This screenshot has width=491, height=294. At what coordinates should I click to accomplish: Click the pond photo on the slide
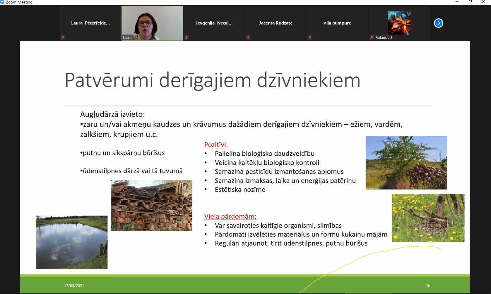pyautogui.click(x=72, y=242)
